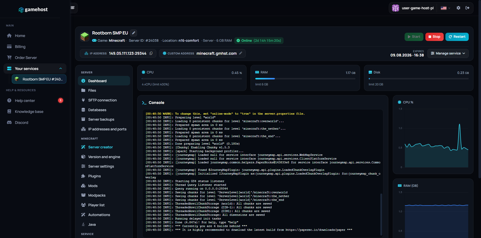Edit server name with pencil icon
This screenshot has width=481, height=238.
point(134,33)
